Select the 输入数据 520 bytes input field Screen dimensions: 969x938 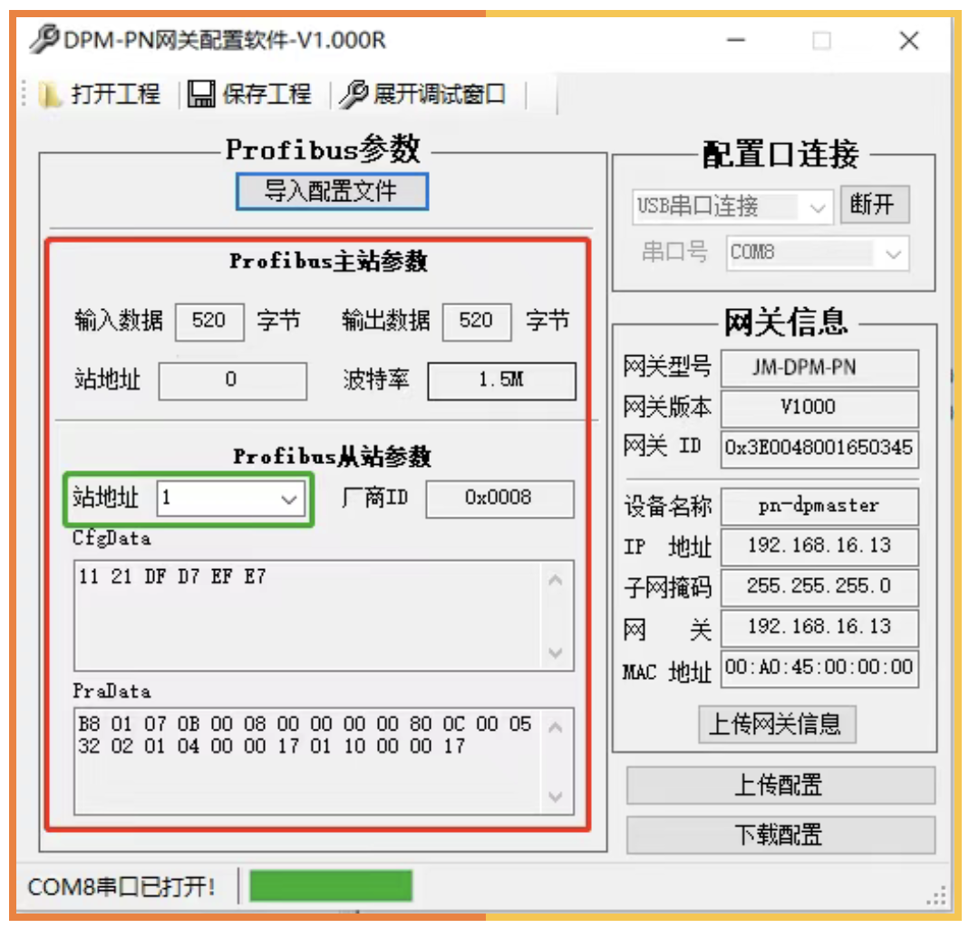coord(209,321)
